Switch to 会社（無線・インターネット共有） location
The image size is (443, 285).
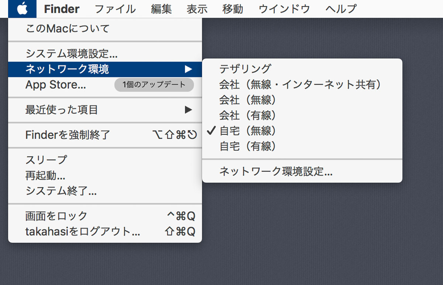tap(302, 85)
